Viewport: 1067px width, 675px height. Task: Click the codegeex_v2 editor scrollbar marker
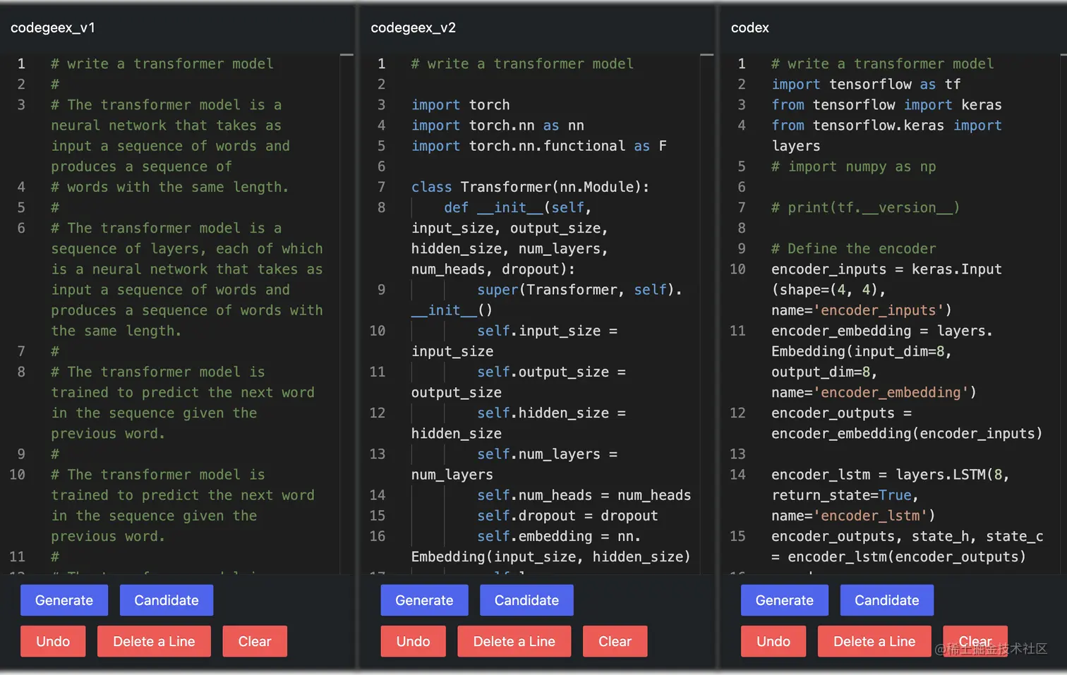[x=707, y=54]
